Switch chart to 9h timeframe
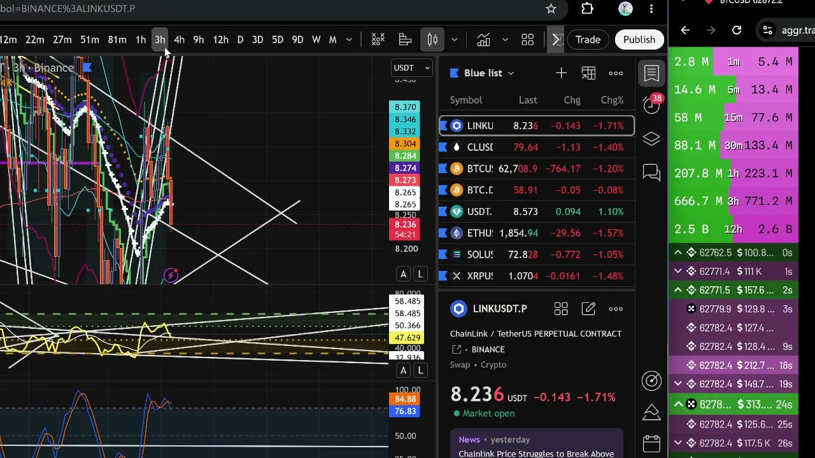The width and height of the screenshot is (815, 458). pyautogui.click(x=199, y=40)
